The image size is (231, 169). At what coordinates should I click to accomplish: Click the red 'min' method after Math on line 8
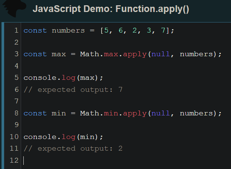point(111,113)
